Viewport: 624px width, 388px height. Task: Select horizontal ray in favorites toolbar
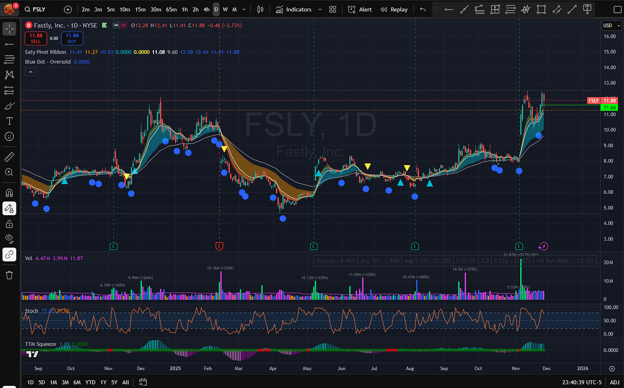point(449,9)
